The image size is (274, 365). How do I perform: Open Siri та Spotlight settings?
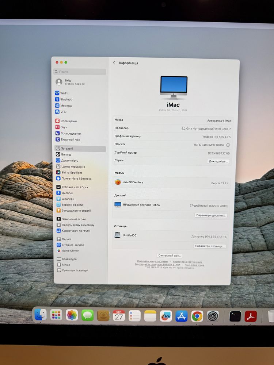69,173
